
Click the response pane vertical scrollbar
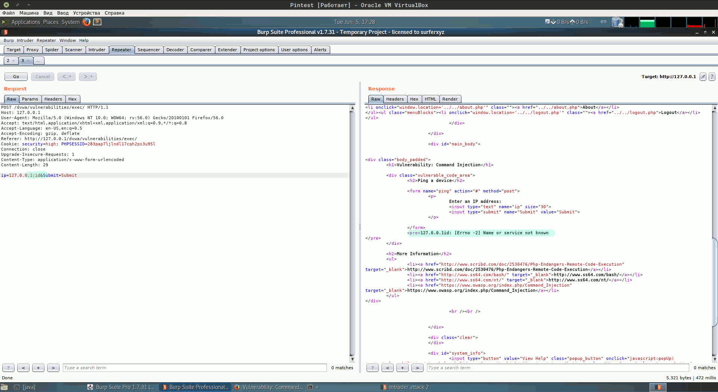pyautogui.click(x=715, y=234)
